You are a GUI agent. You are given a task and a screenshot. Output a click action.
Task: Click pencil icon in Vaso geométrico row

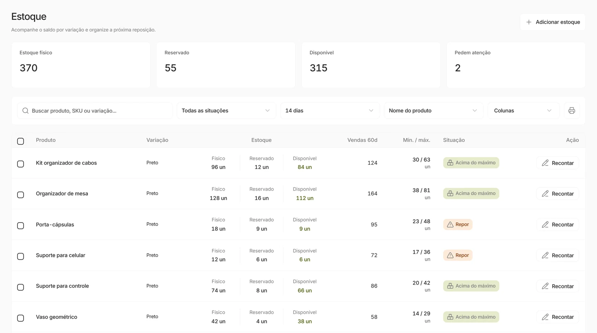(545, 317)
